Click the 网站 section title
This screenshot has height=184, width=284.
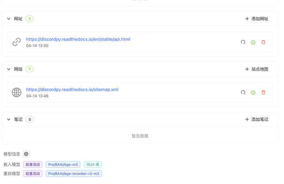(18, 69)
